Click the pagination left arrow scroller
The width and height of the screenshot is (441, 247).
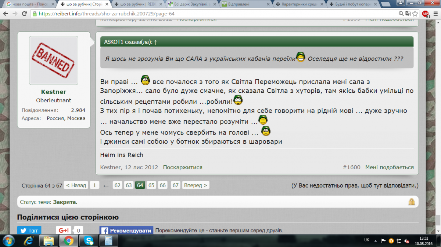click(x=106, y=185)
